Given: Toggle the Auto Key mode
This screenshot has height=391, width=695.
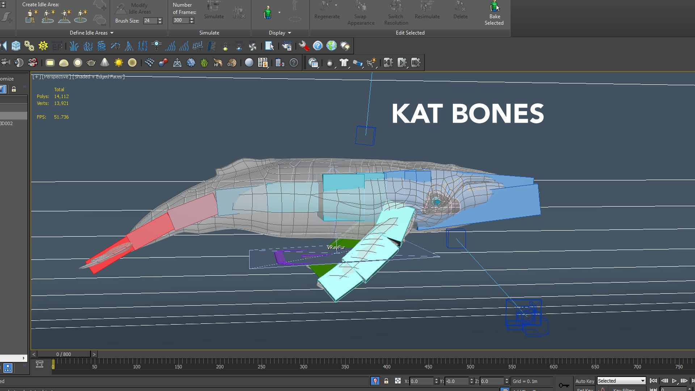Looking at the screenshot, I should tap(584, 381).
